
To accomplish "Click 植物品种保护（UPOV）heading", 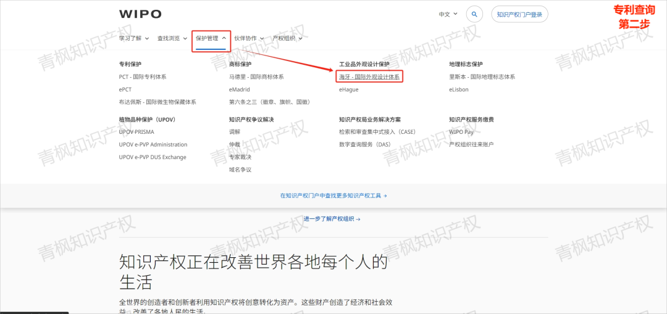I will coord(147,120).
